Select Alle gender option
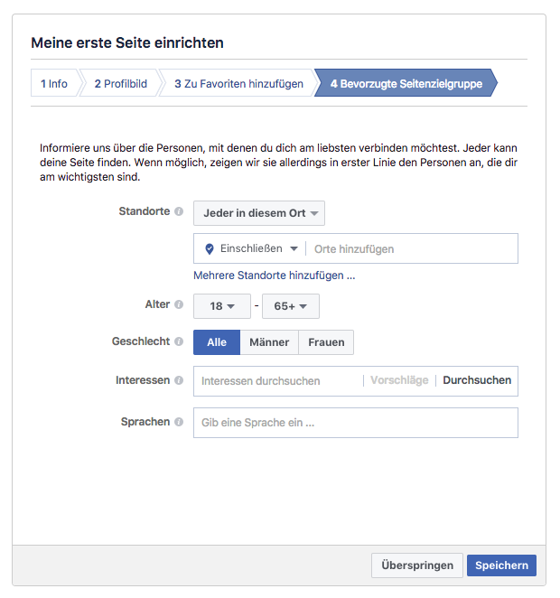This screenshot has width=560, height=598. 217,342
